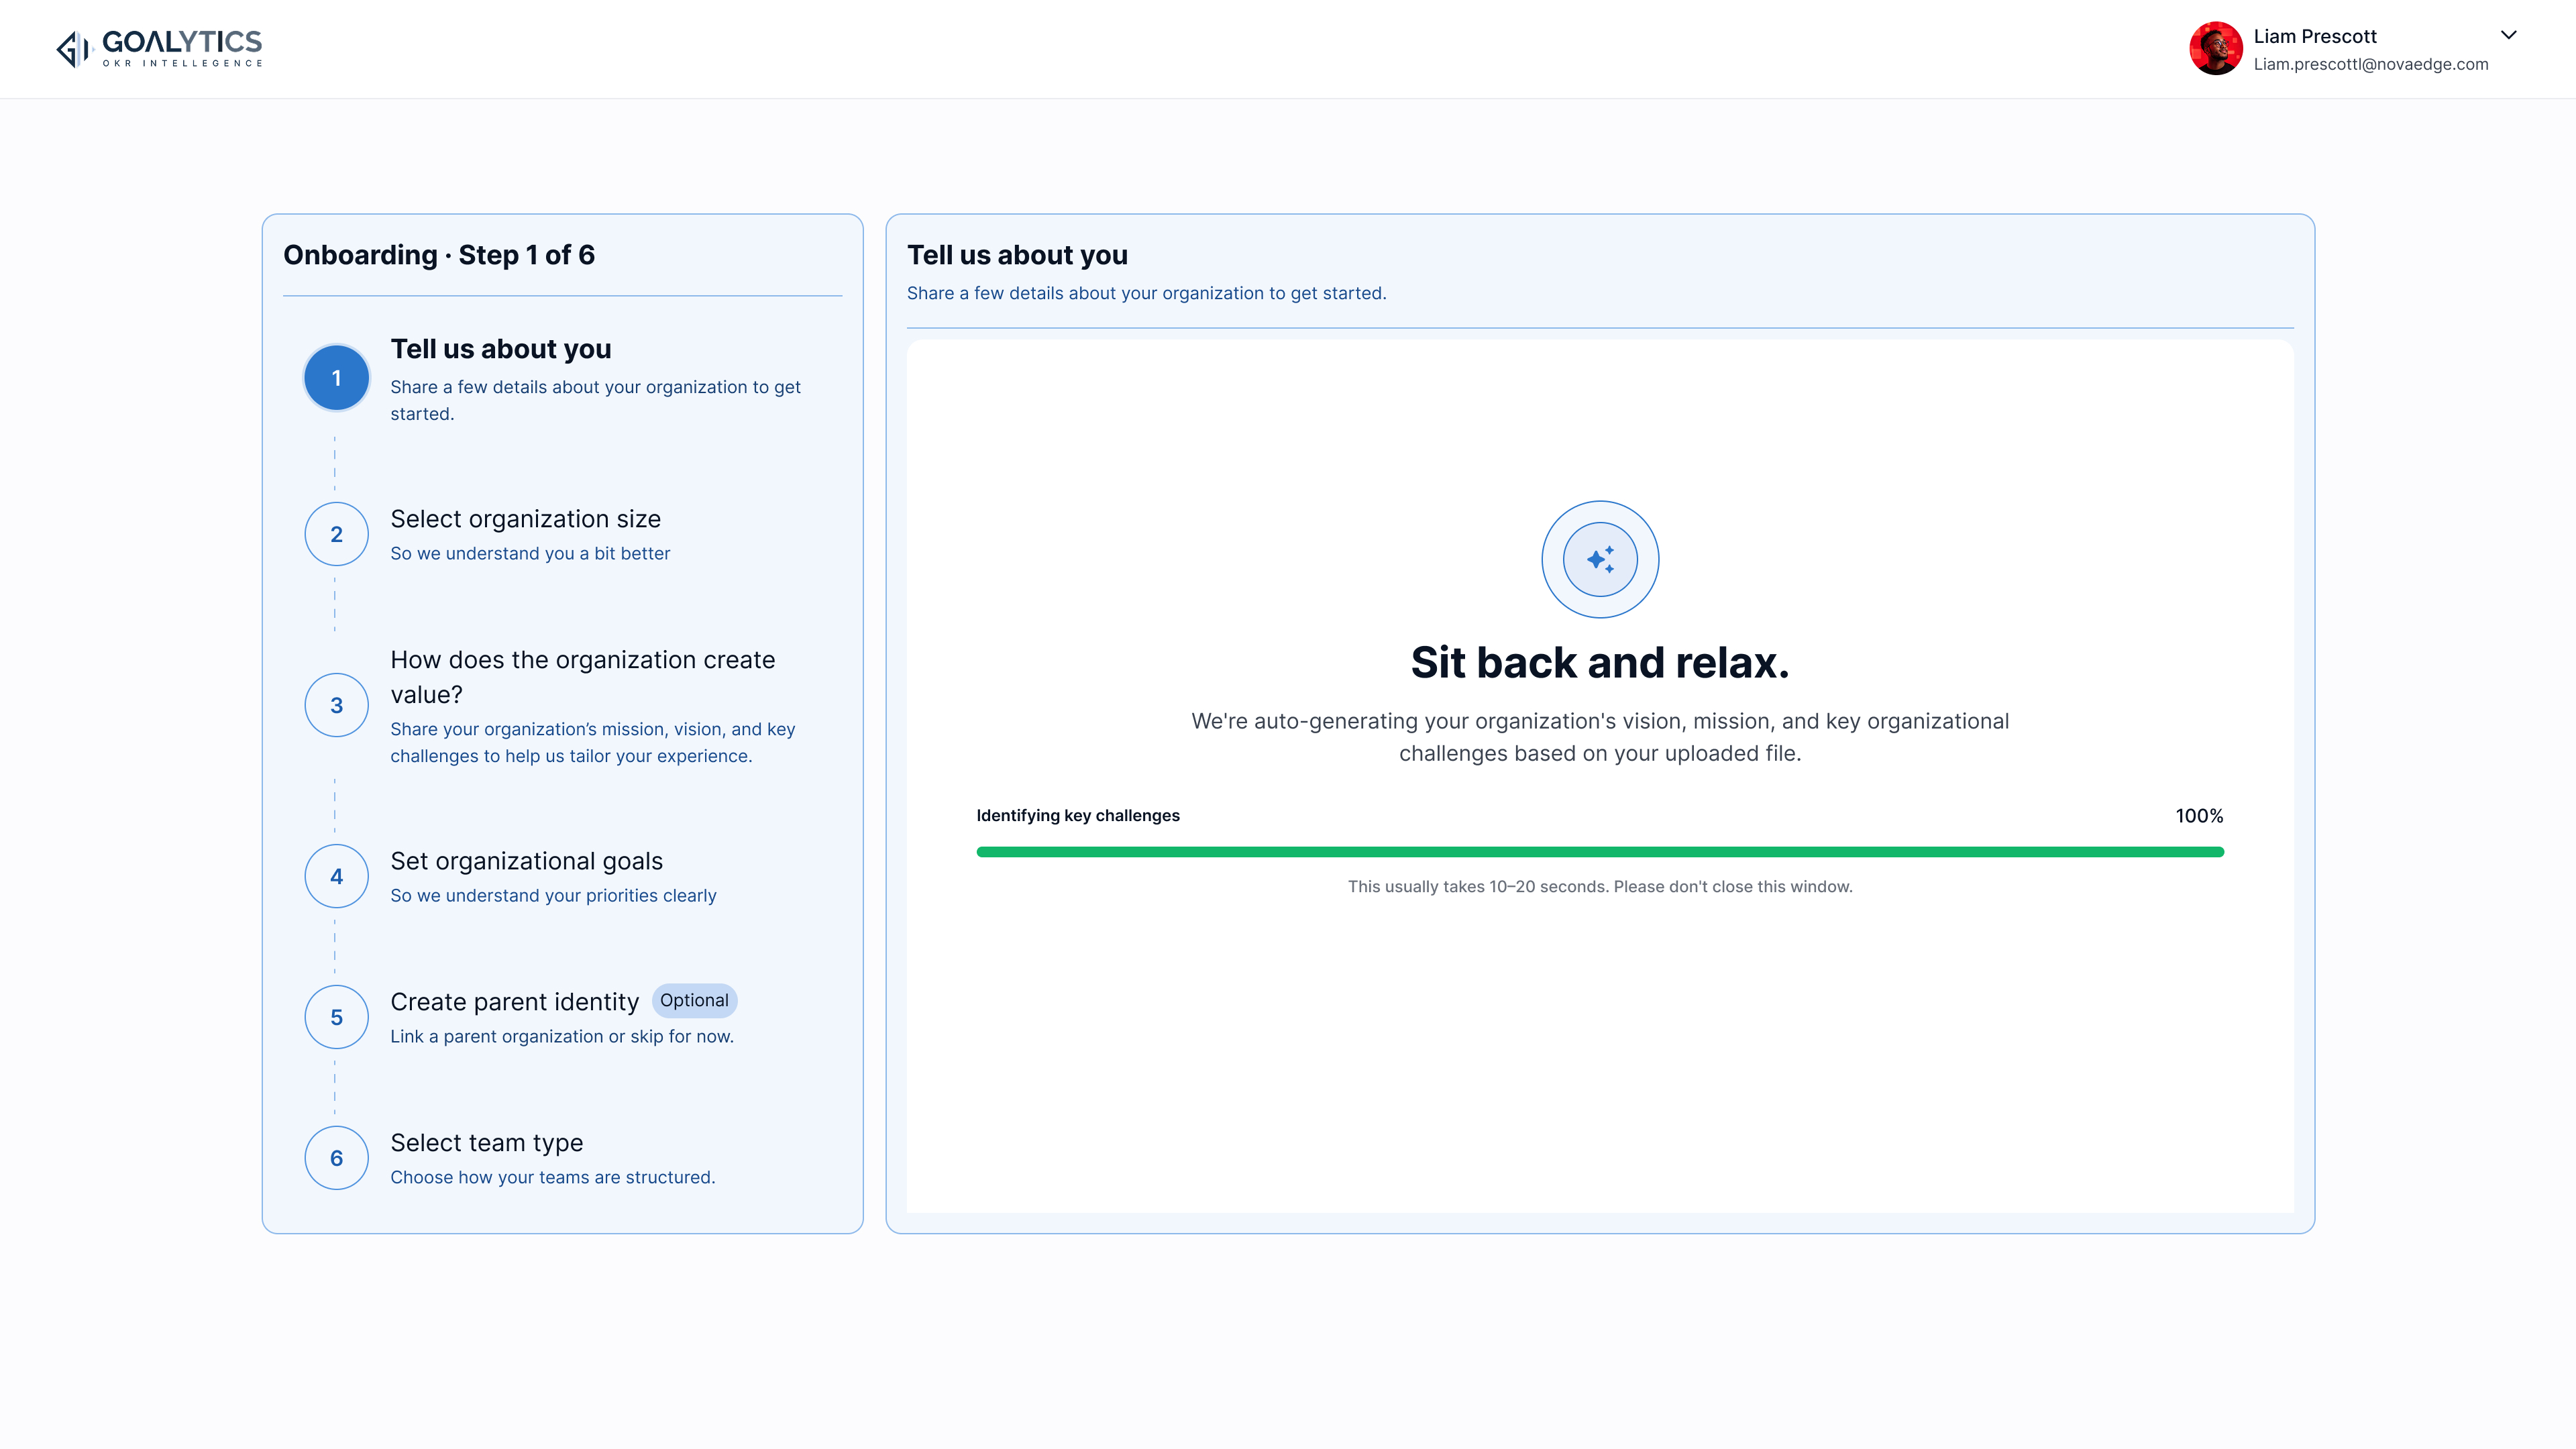Click the green progress bar
The width and height of the screenshot is (2576, 1449).
click(1600, 852)
